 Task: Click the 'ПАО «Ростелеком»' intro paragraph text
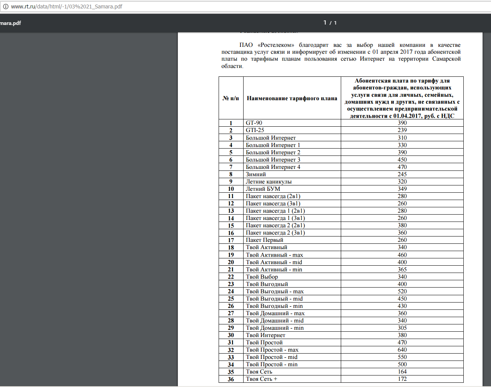click(341, 55)
